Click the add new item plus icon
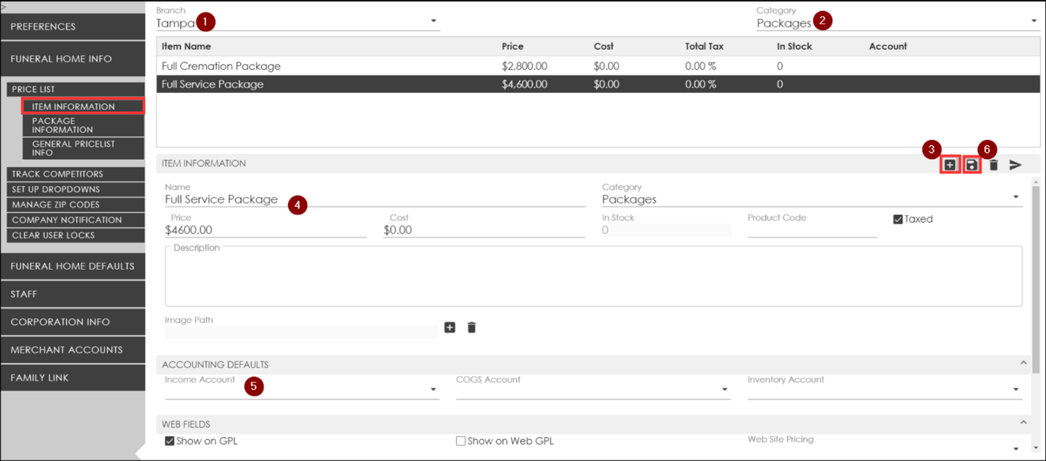This screenshot has width=1046, height=461. pos(949,165)
